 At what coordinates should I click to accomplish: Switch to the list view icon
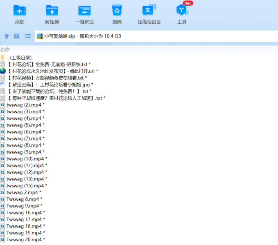pyautogui.click(x=28, y=36)
